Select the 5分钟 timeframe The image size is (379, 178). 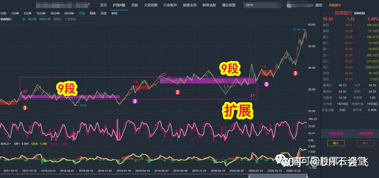point(27,14)
